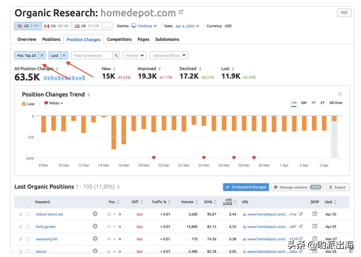Image resolution: width=361 pixels, height=257 pixels.
Task: Toggle the Lost checkbox in the chart legend
Action: [x=25, y=104]
